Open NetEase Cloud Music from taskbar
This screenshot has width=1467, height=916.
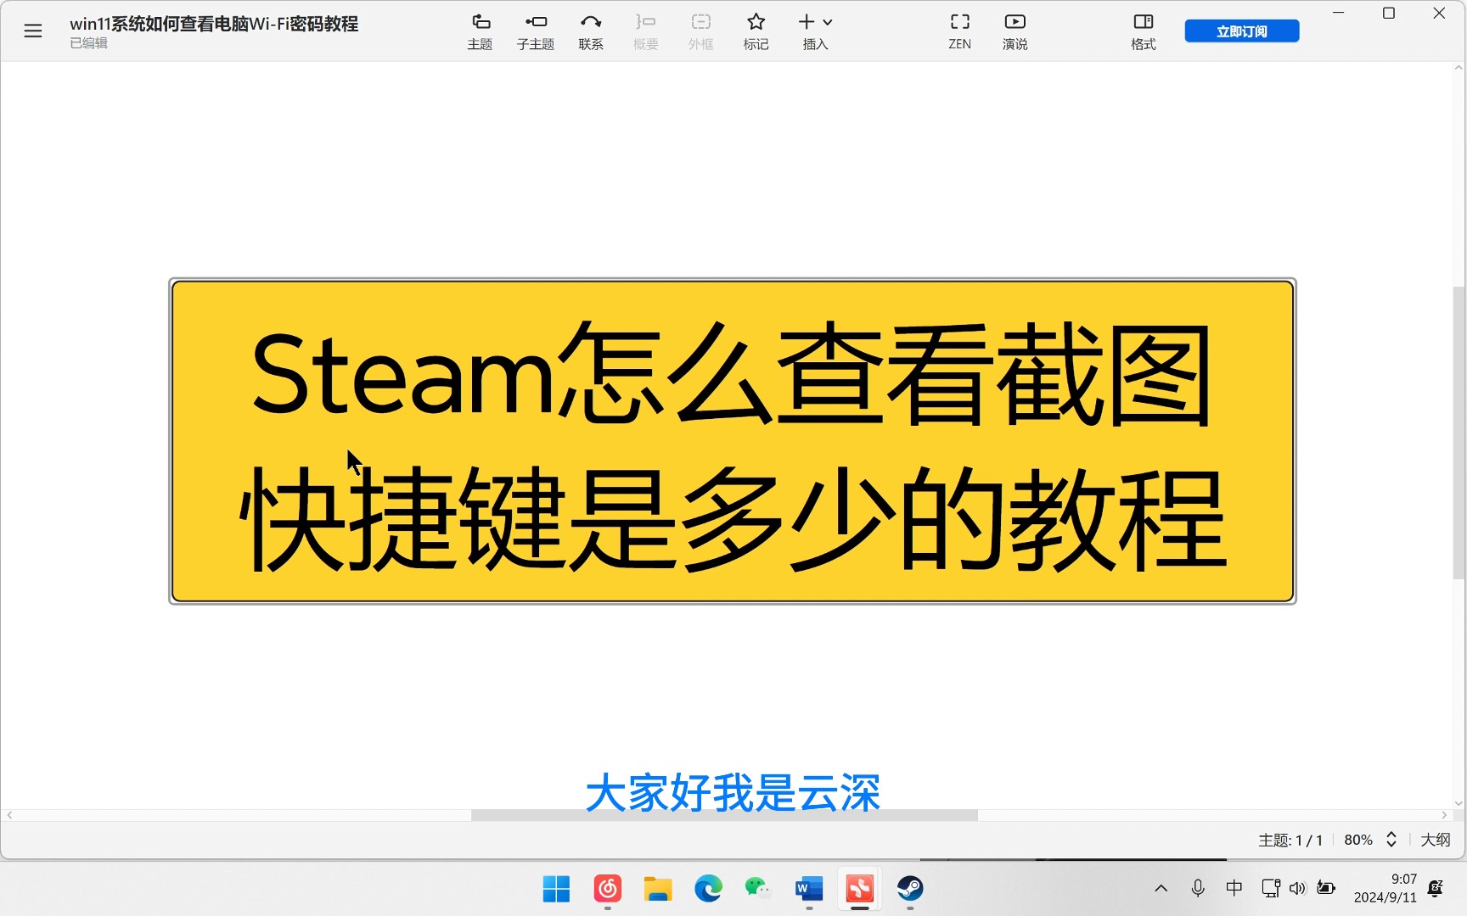click(x=608, y=889)
